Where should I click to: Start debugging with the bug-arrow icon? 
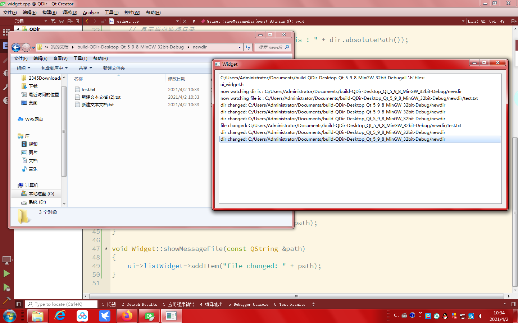(x=6, y=287)
